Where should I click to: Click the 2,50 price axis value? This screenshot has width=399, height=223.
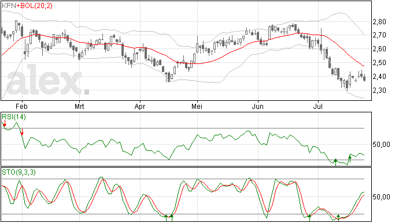379,63
